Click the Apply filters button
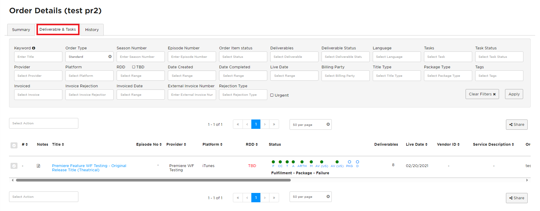540x211 pixels. point(514,94)
